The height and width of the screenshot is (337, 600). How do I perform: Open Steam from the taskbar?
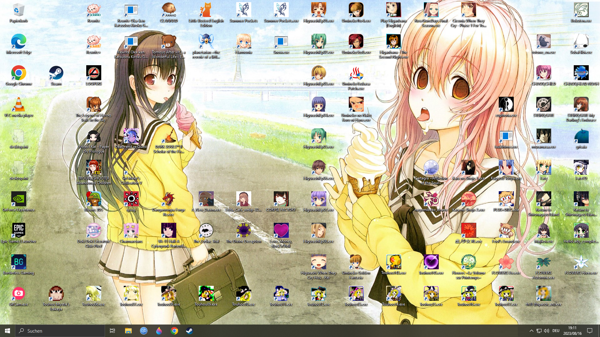189,331
